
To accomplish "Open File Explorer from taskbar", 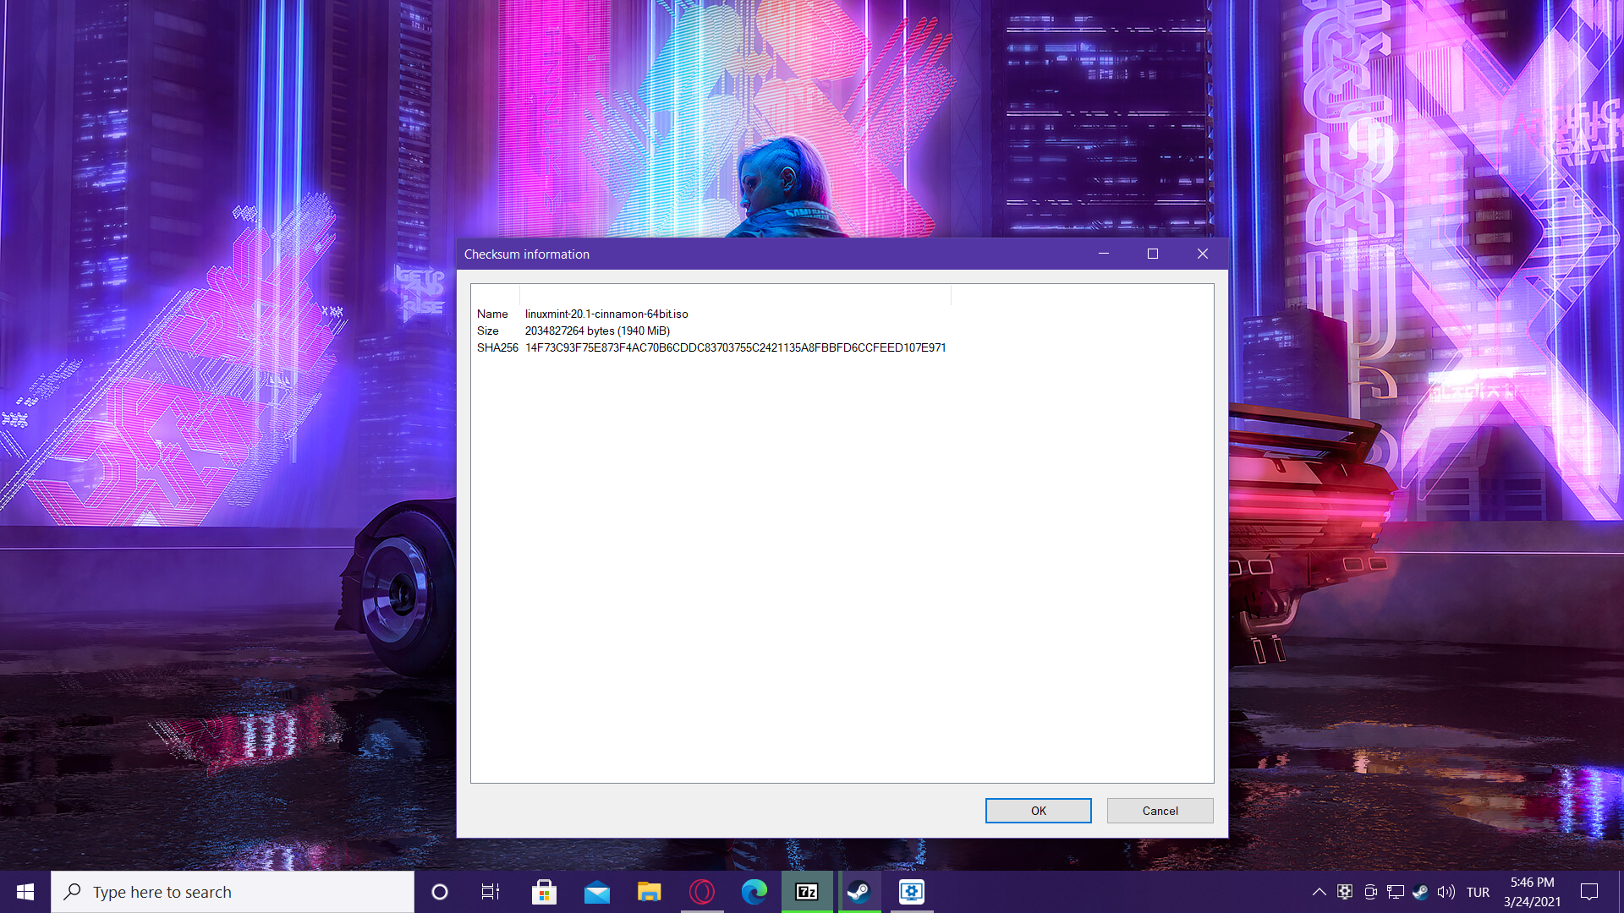I will 649,892.
